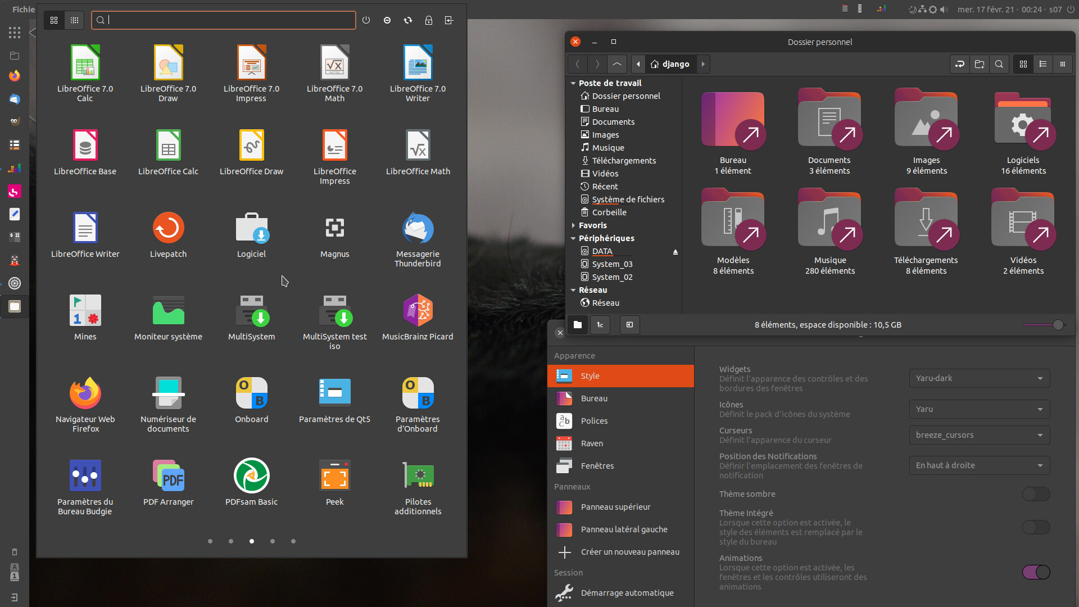Image resolution: width=1079 pixels, height=607 pixels.
Task: Click Créer un nouveau panneau
Action: coord(629,552)
